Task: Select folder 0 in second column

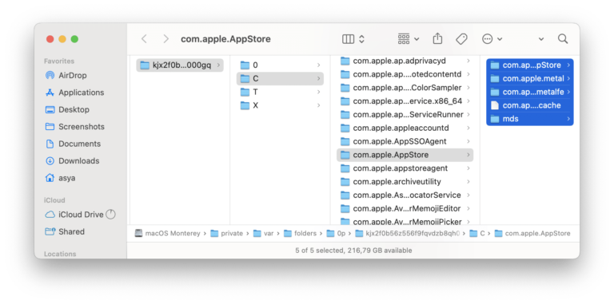Action: (x=280, y=65)
